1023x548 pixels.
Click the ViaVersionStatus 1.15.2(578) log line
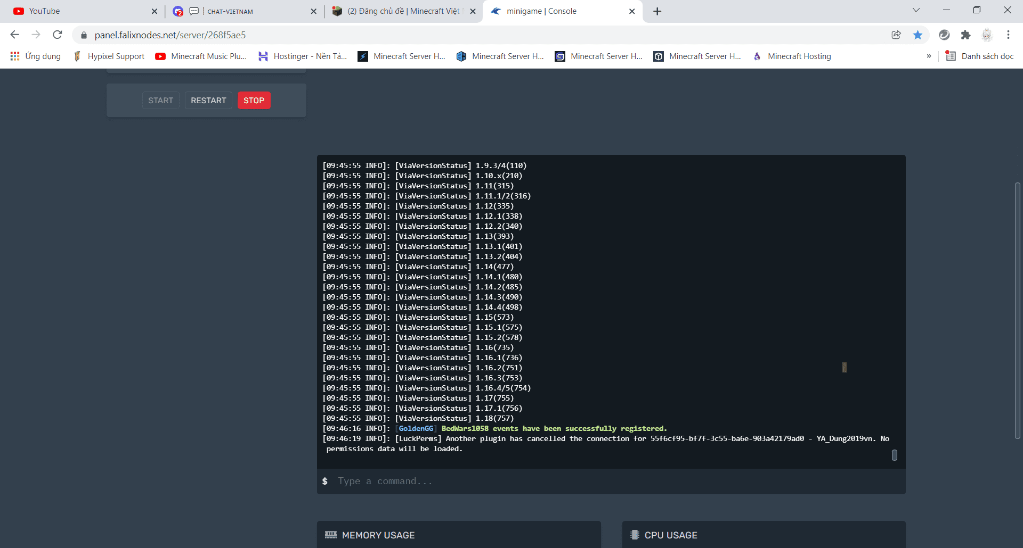tap(423, 337)
